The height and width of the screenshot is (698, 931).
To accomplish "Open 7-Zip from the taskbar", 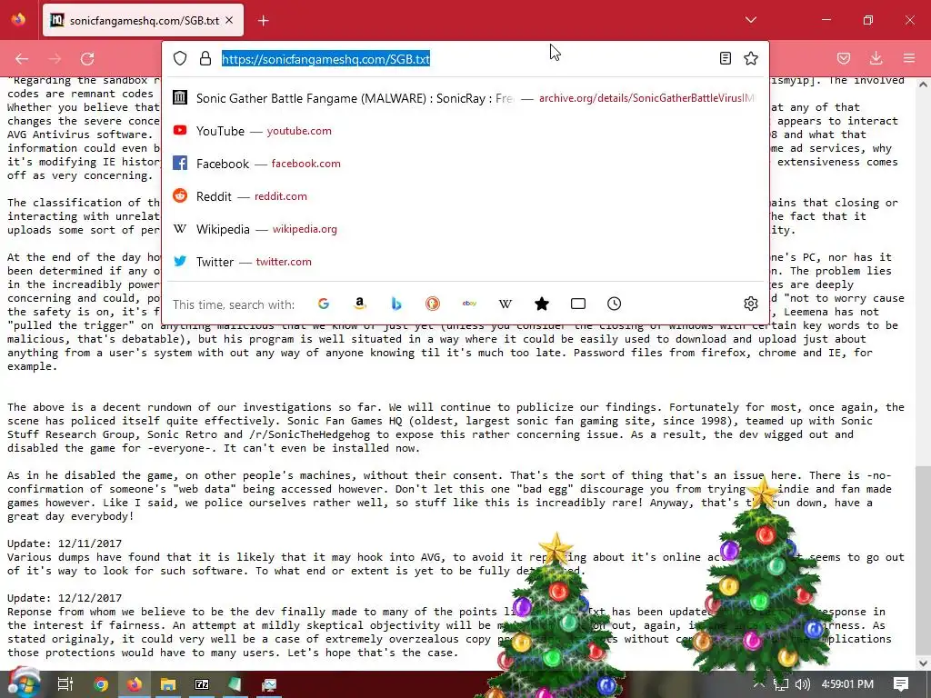I will 202,684.
